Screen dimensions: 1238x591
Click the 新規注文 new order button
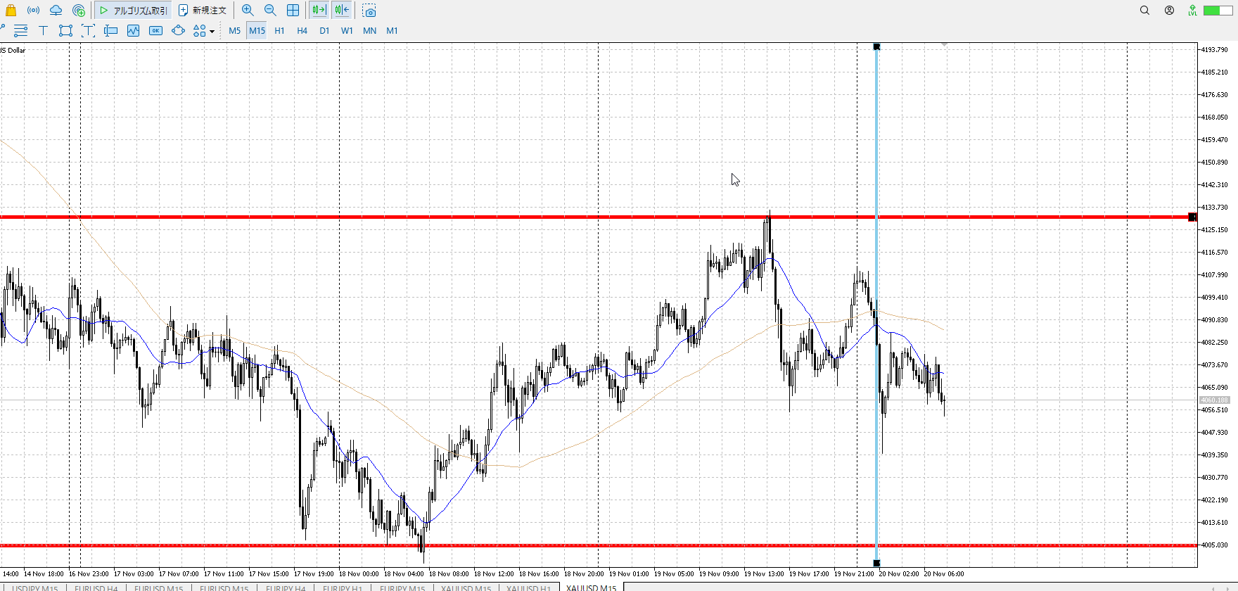pyautogui.click(x=203, y=11)
